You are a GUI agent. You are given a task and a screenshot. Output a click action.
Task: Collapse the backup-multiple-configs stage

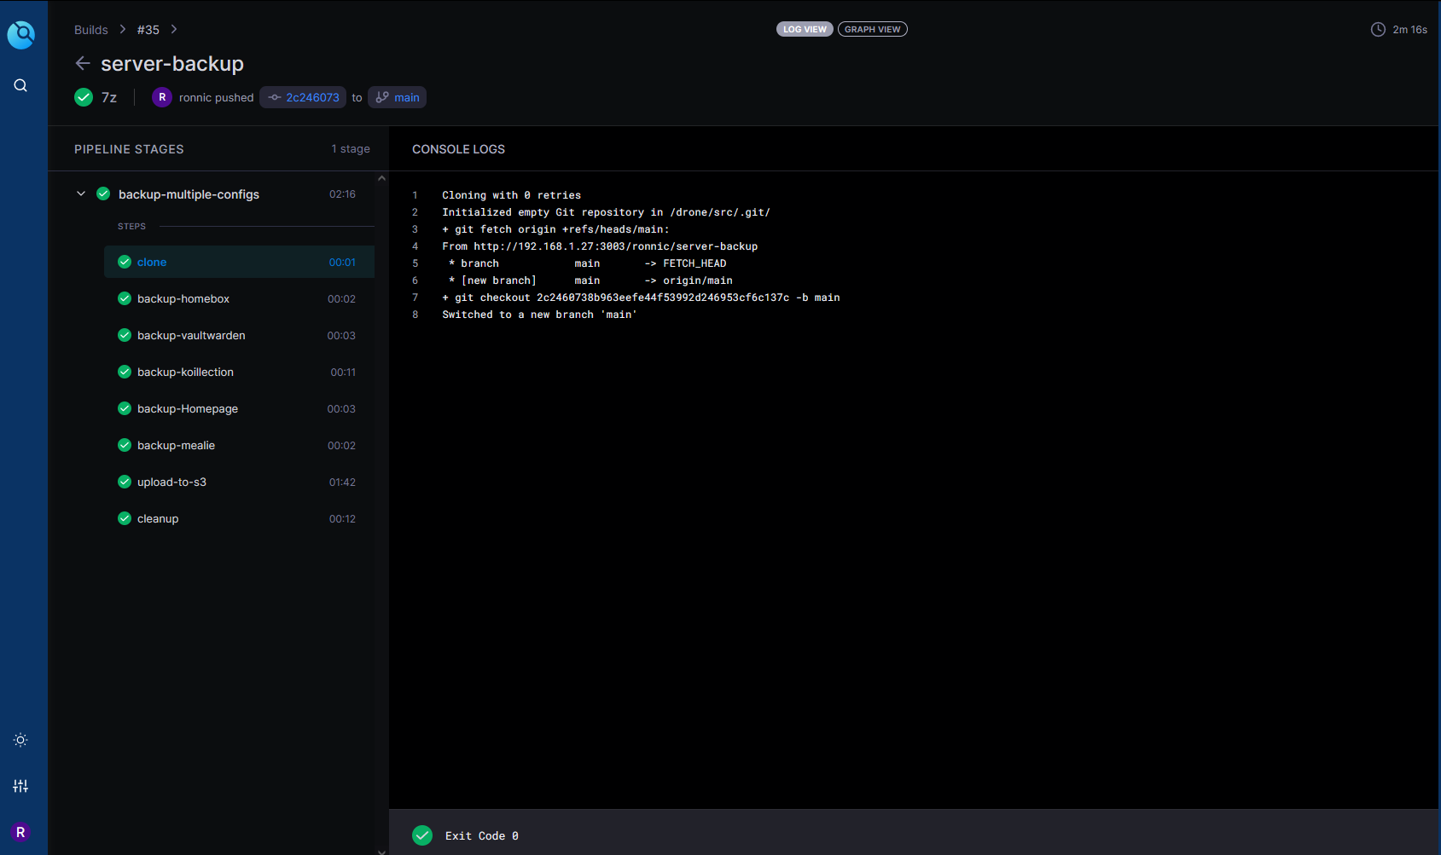pyautogui.click(x=81, y=194)
